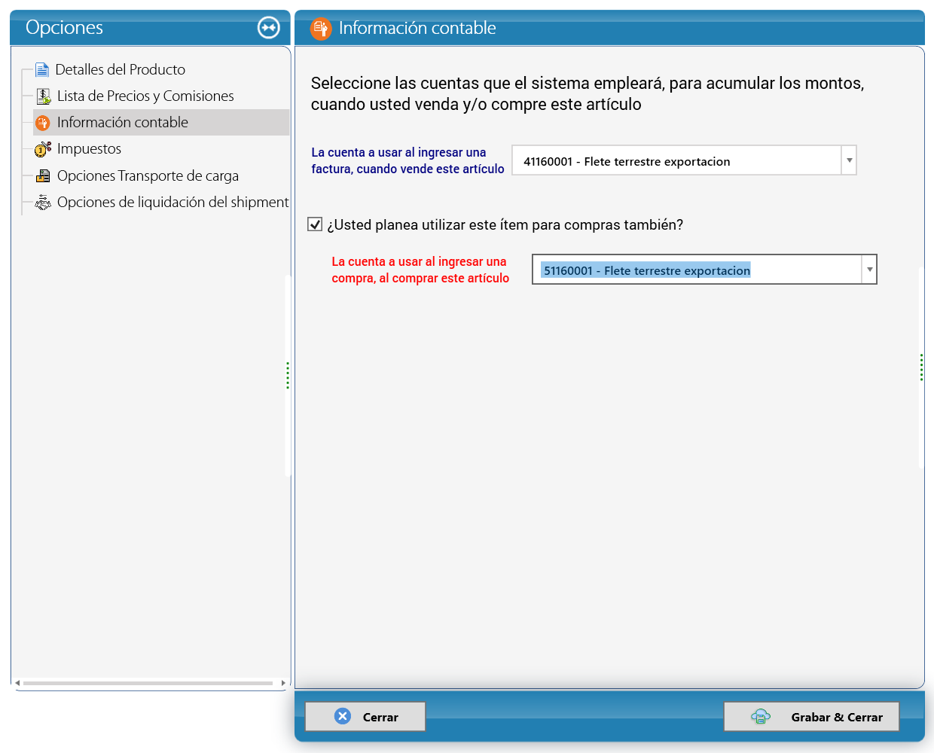Click the Opciones de liquidación del shipment icon
Screen dimensions: 934x753
click(44, 203)
